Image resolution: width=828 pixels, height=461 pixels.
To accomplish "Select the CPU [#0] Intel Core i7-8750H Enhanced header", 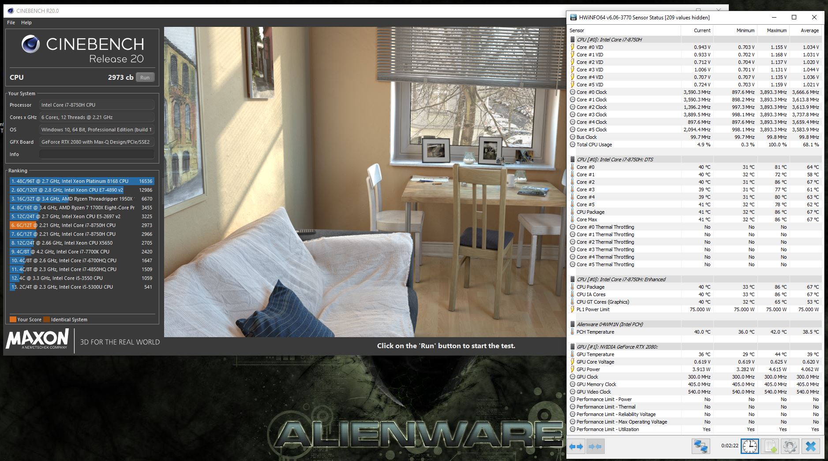I will [695, 279].
